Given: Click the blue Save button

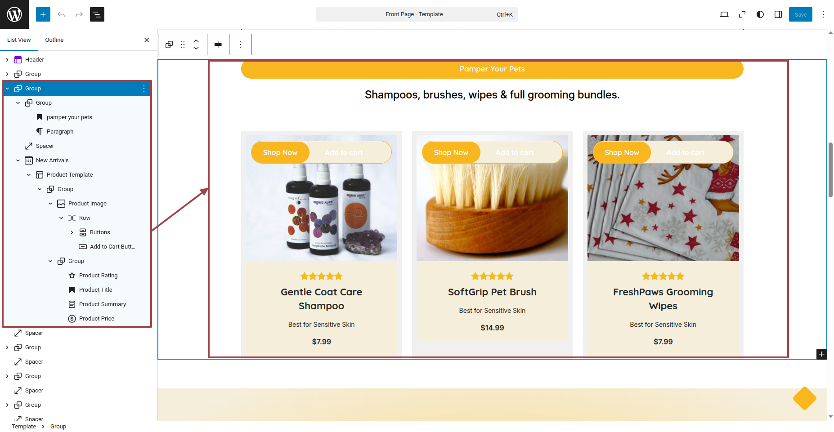Looking at the screenshot, I should (801, 14).
